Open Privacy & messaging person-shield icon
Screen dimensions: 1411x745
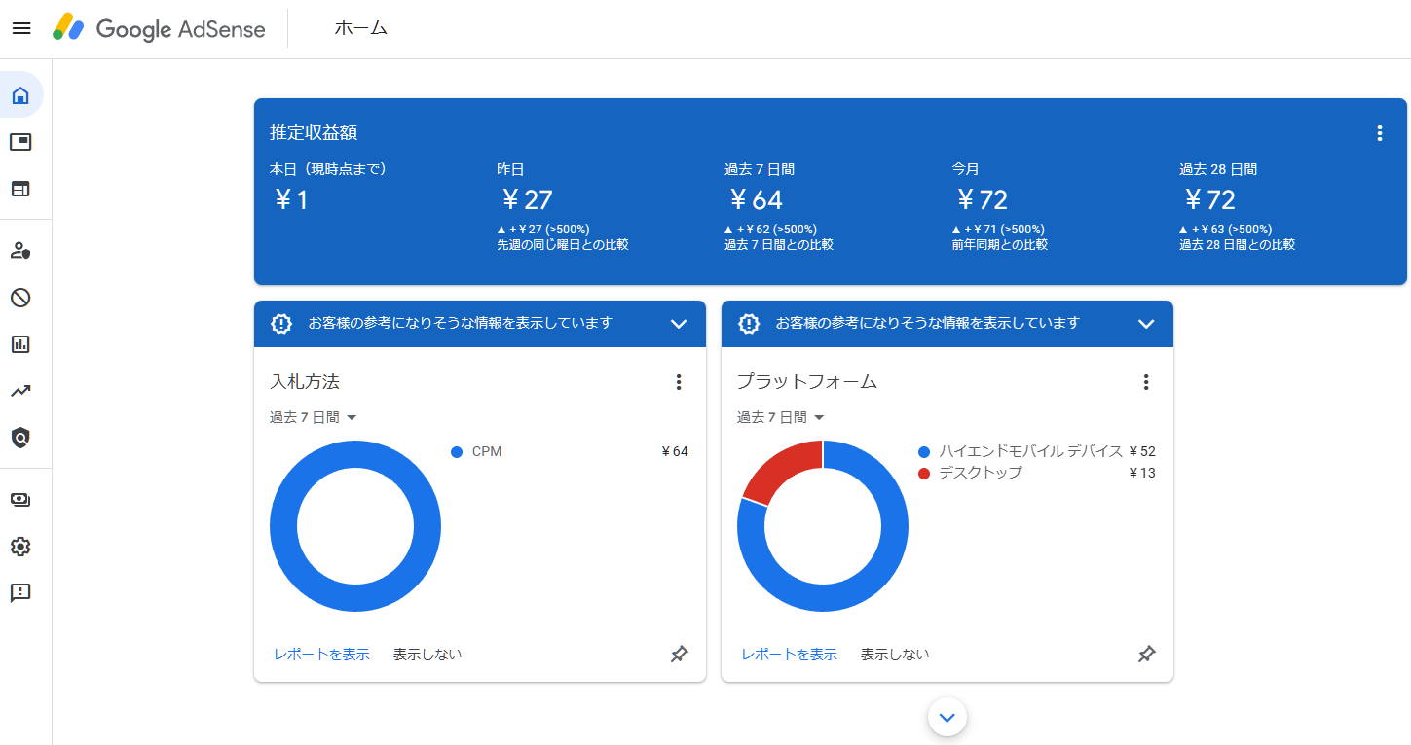click(20, 251)
